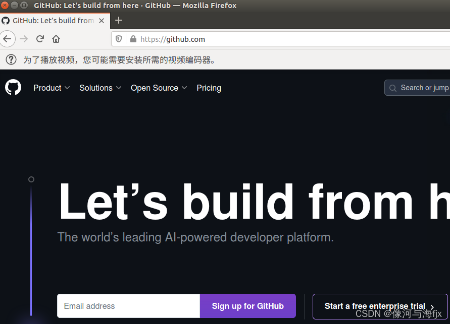
Task: Click the tracking protection shield icon
Action: click(119, 39)
